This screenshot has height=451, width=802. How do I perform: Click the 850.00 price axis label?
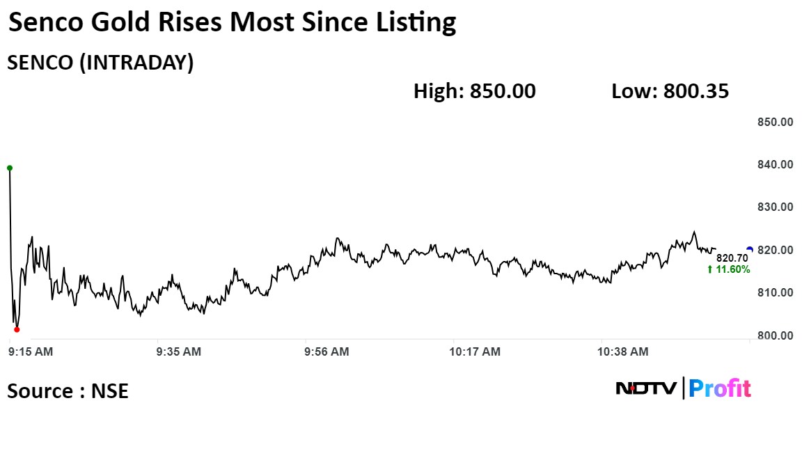click(775, 122)
